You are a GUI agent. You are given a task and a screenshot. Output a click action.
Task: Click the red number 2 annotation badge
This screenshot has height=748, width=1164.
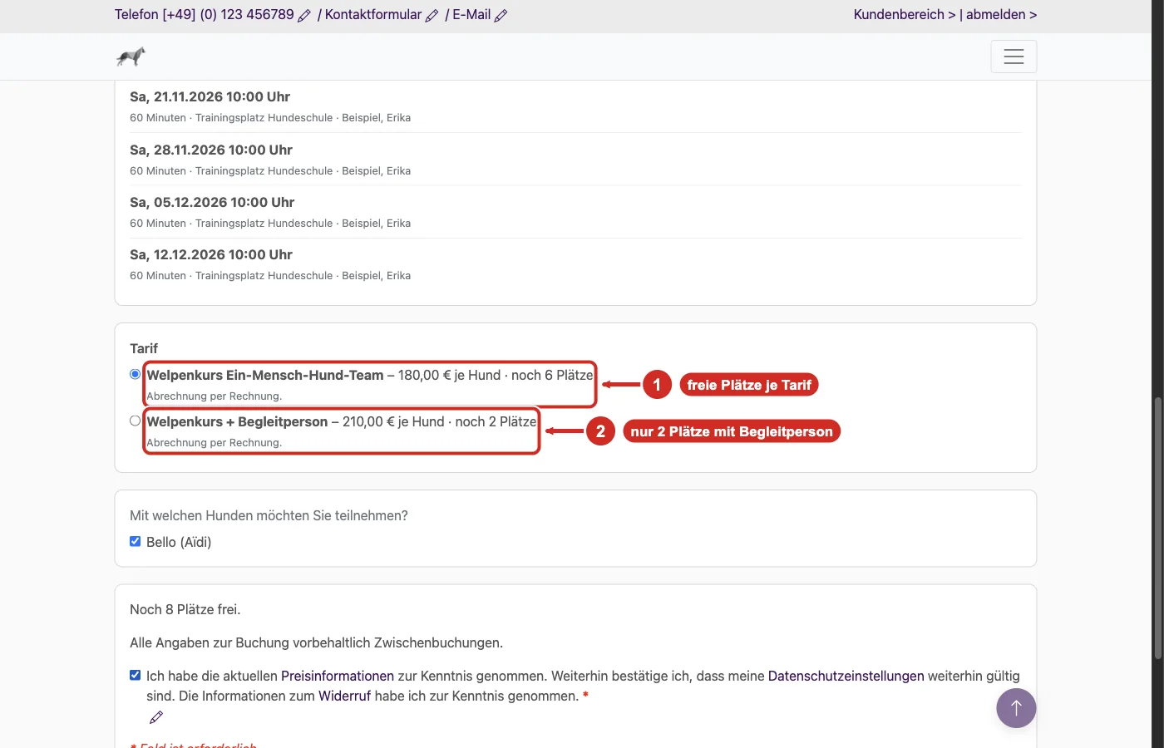[x=600, y=431]
